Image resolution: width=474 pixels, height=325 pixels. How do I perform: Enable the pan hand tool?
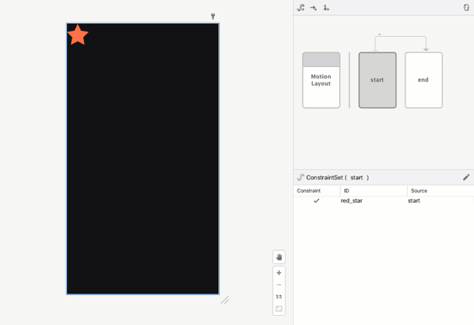coord(279,257)
